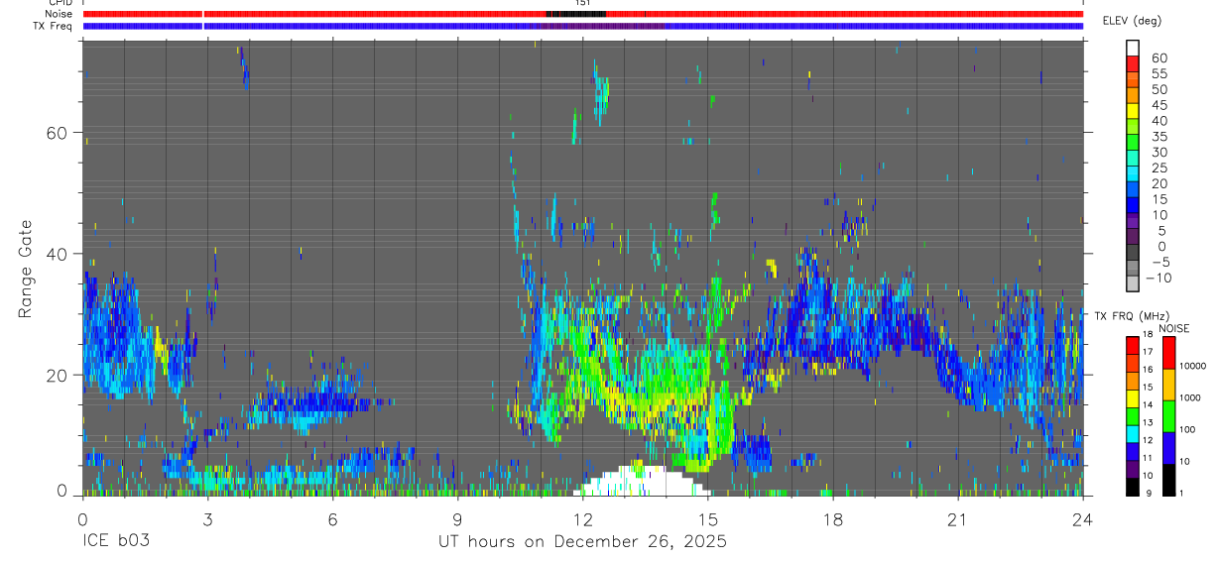Click hour tick 18 on UT axis
This screenshot has height=562, width=1218.
tap(833, 518)
